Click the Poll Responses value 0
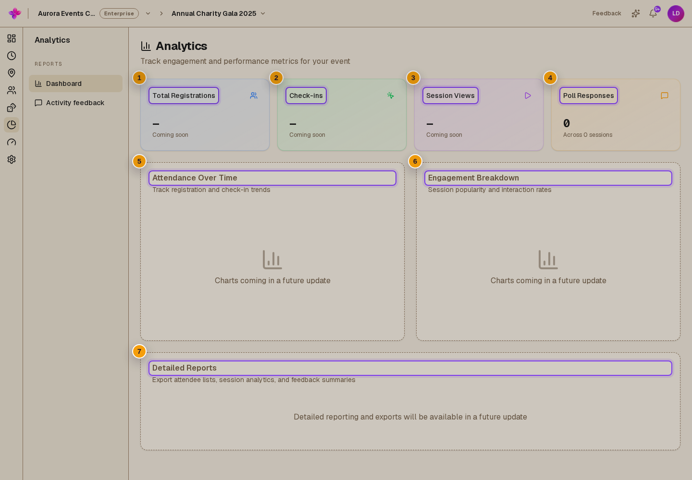This screenshot has height=480, width=692. coord(567,123)
